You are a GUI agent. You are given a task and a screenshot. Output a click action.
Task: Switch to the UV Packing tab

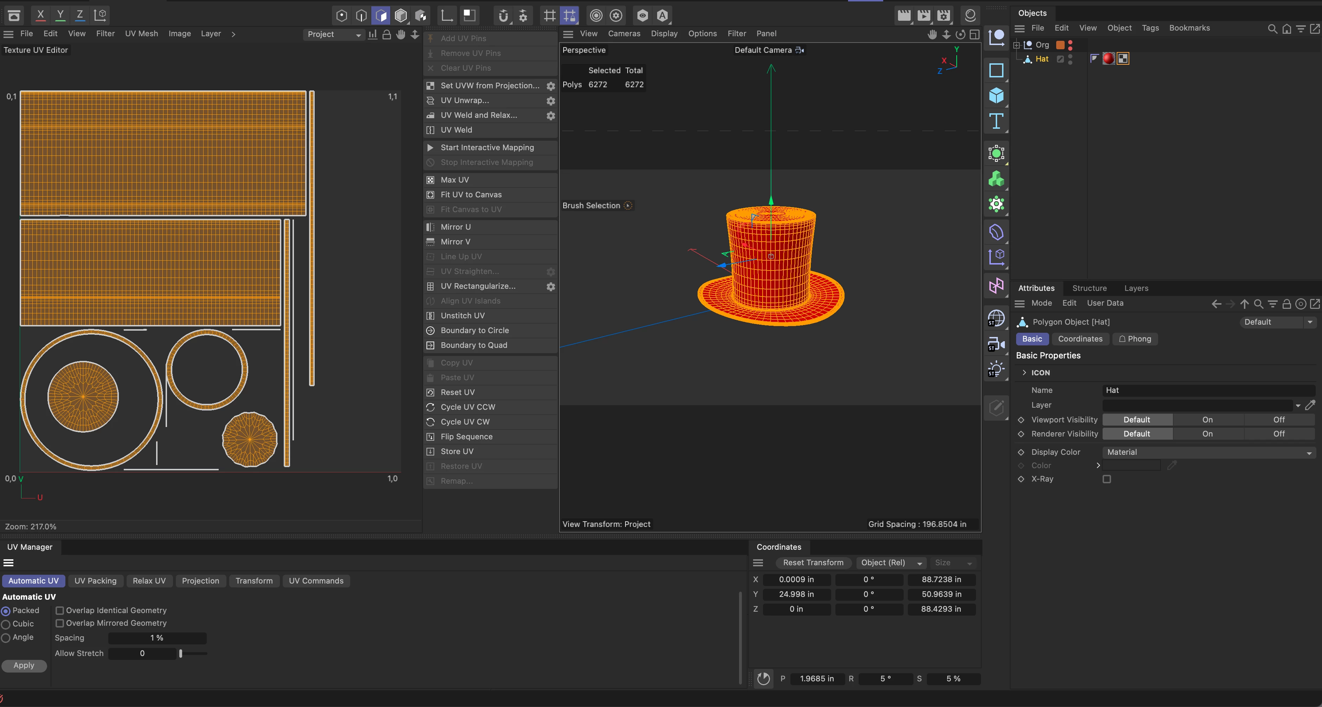[x=95, y=581]
